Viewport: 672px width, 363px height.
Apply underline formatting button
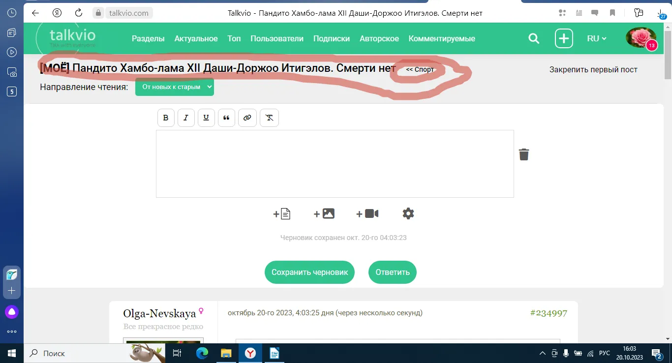pyautogui.click(x=206, y=118)
